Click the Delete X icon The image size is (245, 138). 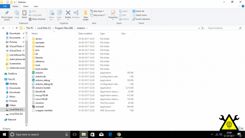coord(68,13)
